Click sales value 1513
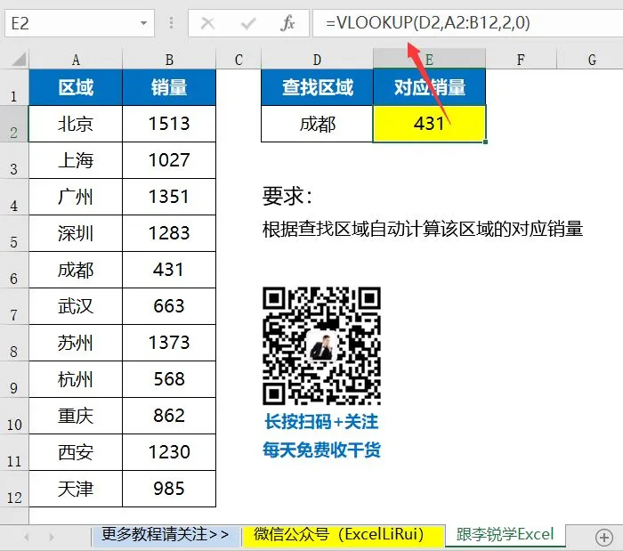The height and width of the screenshot is (551, 623). pyautogui.click(x=169, y=124)
